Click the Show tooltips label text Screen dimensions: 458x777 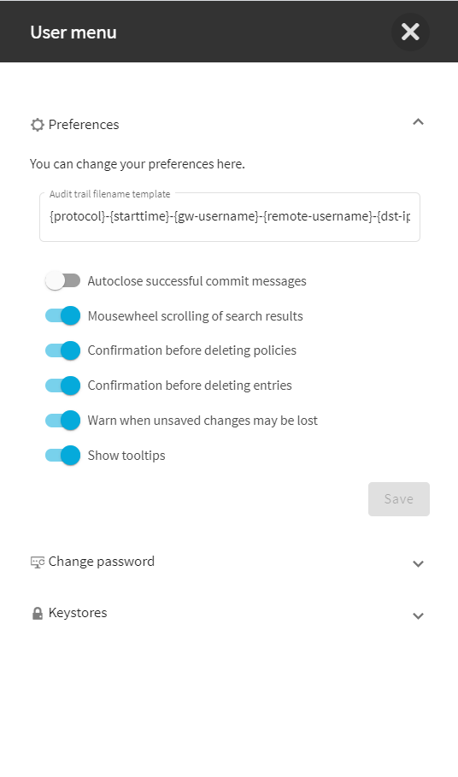coord(126,456)
